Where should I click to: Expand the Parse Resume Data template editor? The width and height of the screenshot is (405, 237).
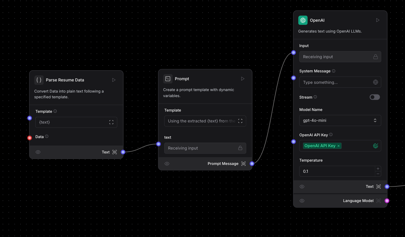111,122
